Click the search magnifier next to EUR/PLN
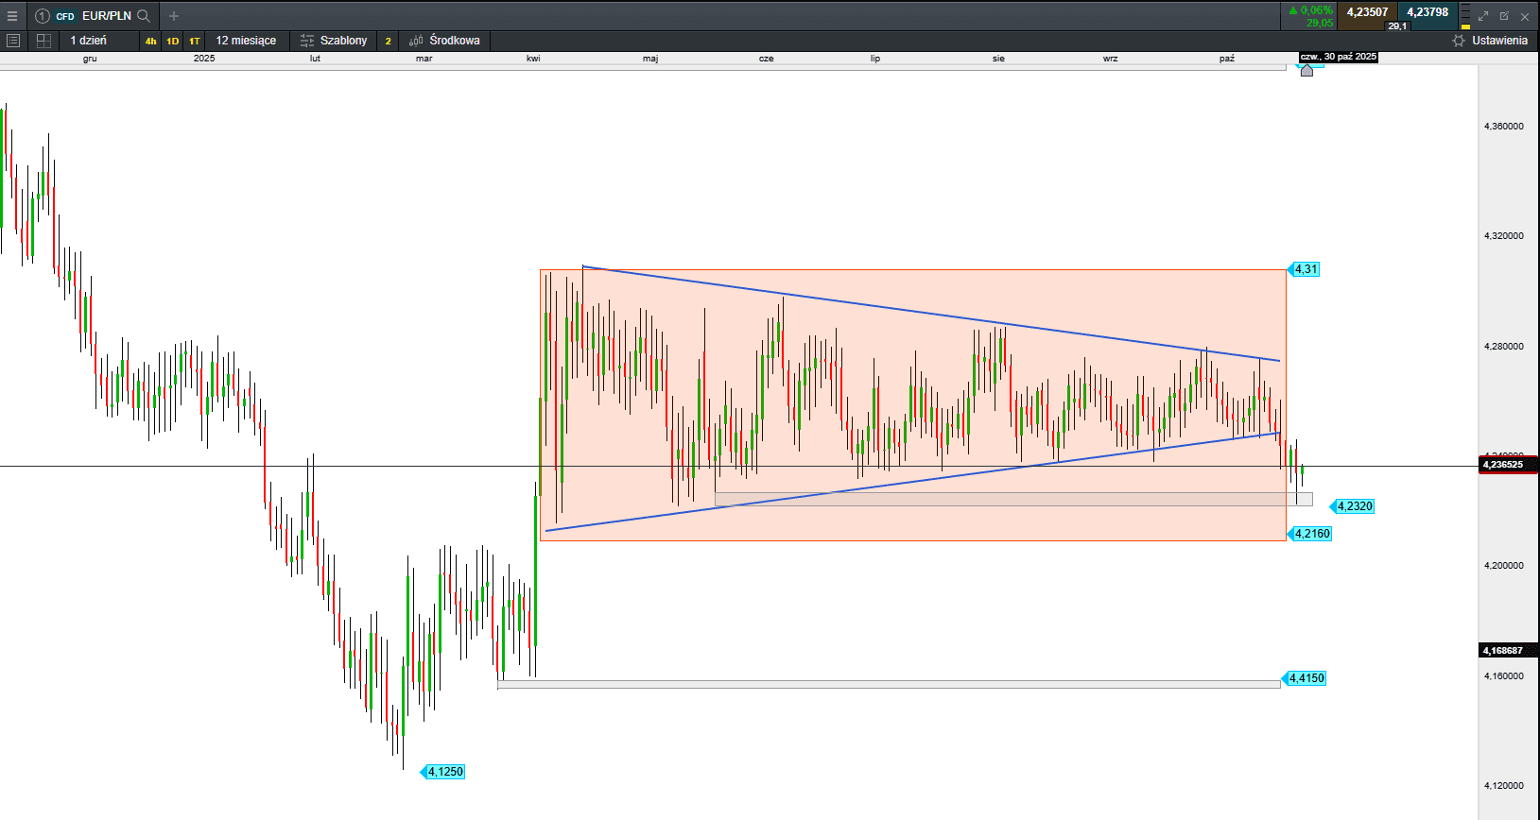Screen dimensions: 1540x820 tap(144, 16)
